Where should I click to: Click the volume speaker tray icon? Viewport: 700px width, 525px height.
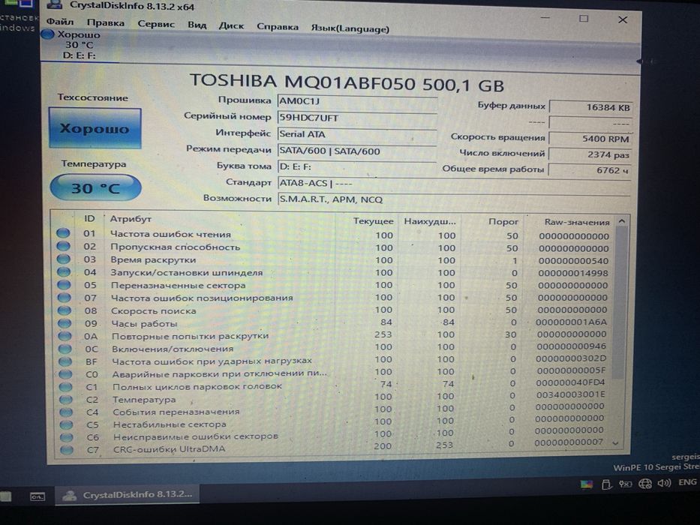(664, 483)
